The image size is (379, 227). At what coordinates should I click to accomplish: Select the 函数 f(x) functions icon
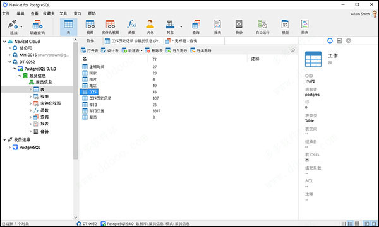132,27
